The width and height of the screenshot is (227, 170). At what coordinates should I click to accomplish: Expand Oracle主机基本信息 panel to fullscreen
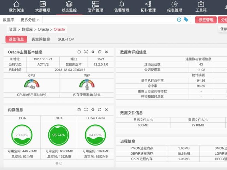click(86, 52)
